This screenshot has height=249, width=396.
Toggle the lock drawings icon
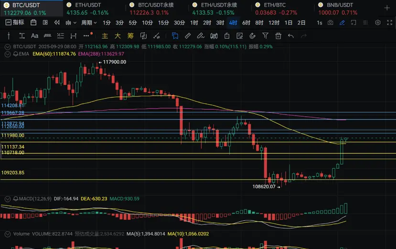click(x=227, y=36)
